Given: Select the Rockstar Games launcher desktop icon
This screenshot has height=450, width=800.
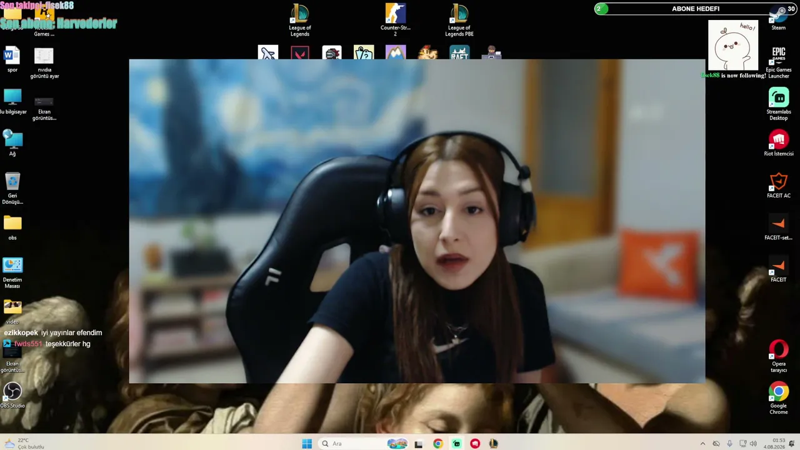Looking at the screenshot, I should click(44, 20).
